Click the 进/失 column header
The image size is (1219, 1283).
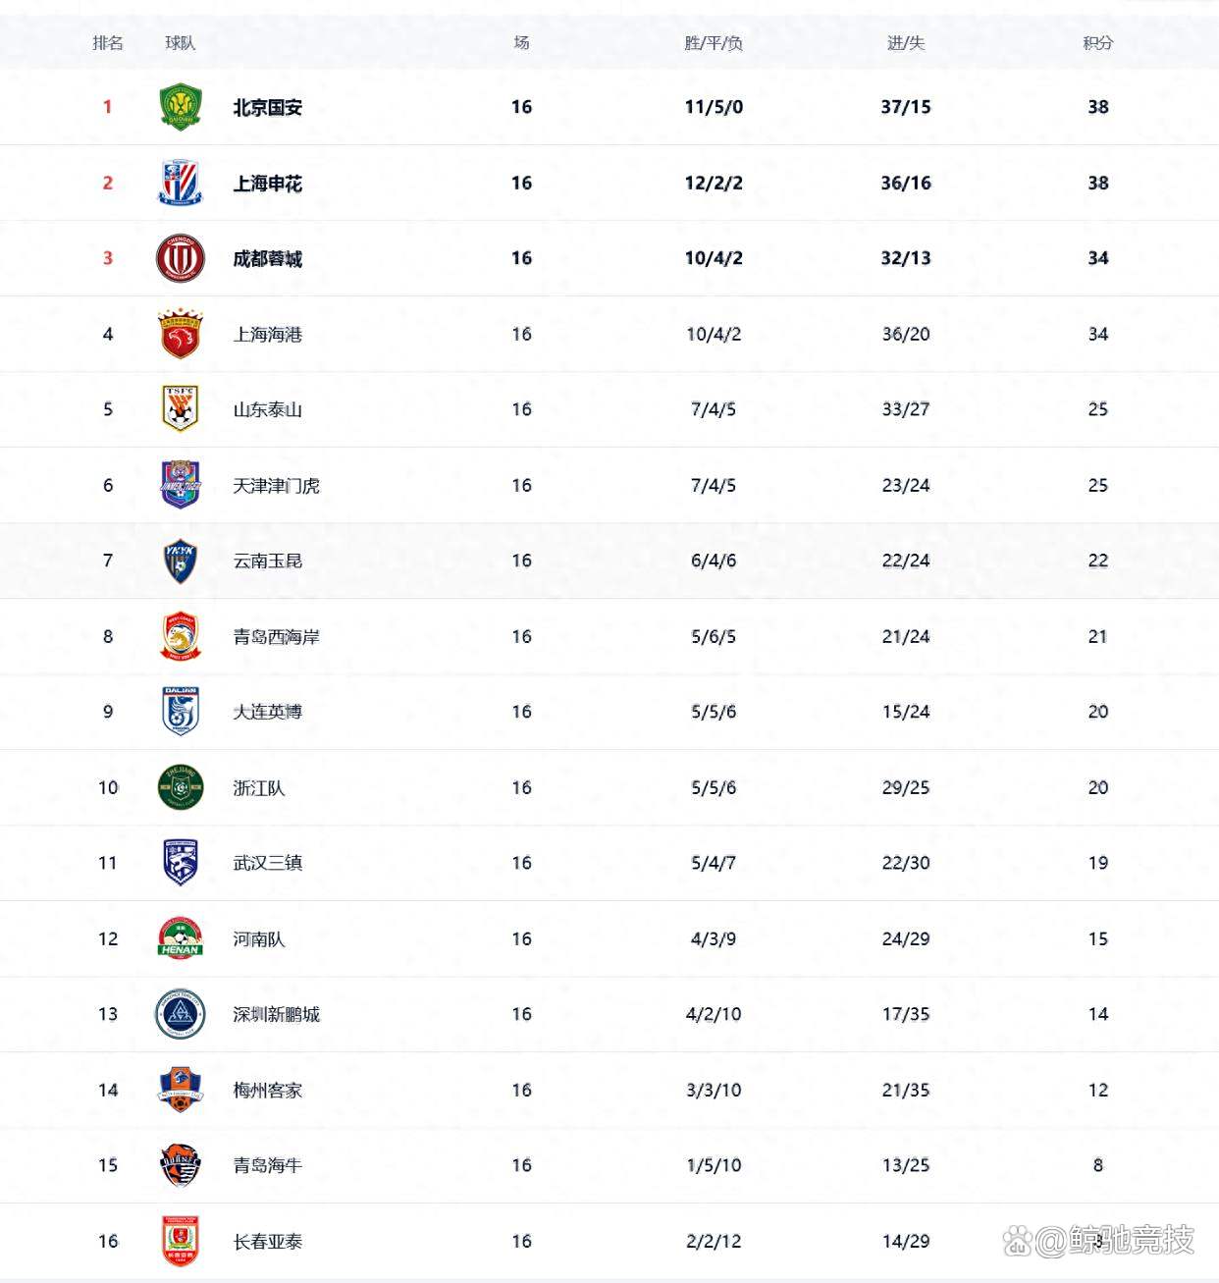pyautogui.click(x=906, y=43)
